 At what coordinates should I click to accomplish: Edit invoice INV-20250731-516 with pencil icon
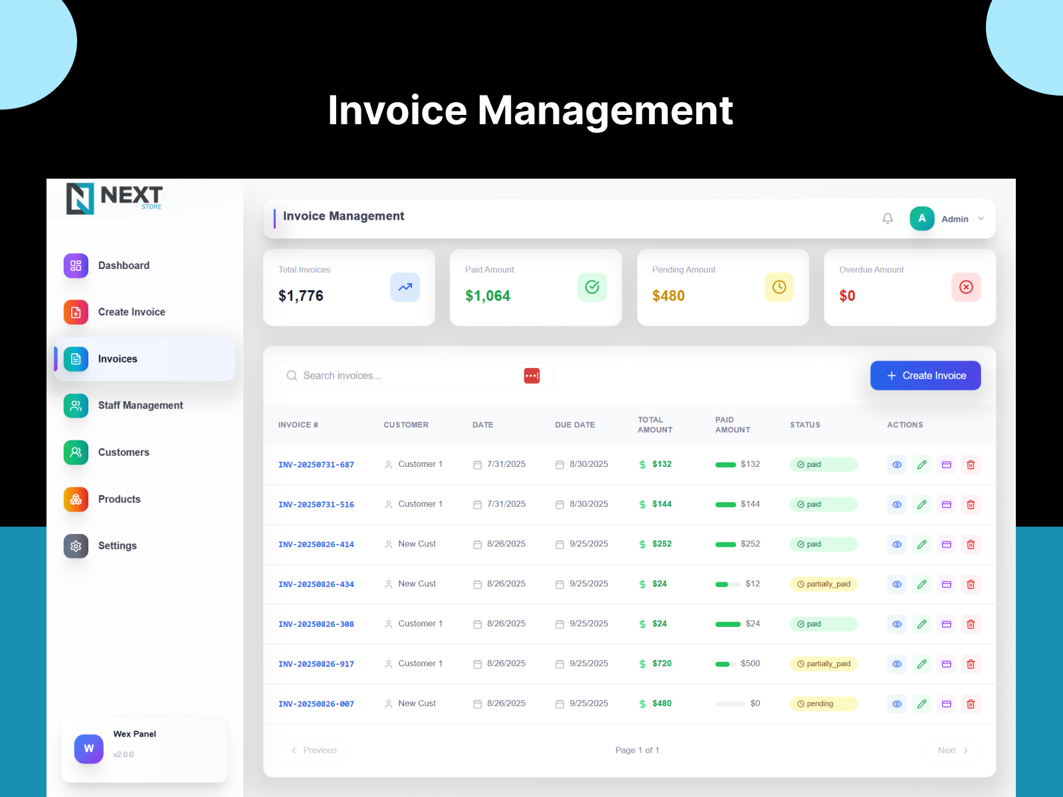(x=921, y=505)
